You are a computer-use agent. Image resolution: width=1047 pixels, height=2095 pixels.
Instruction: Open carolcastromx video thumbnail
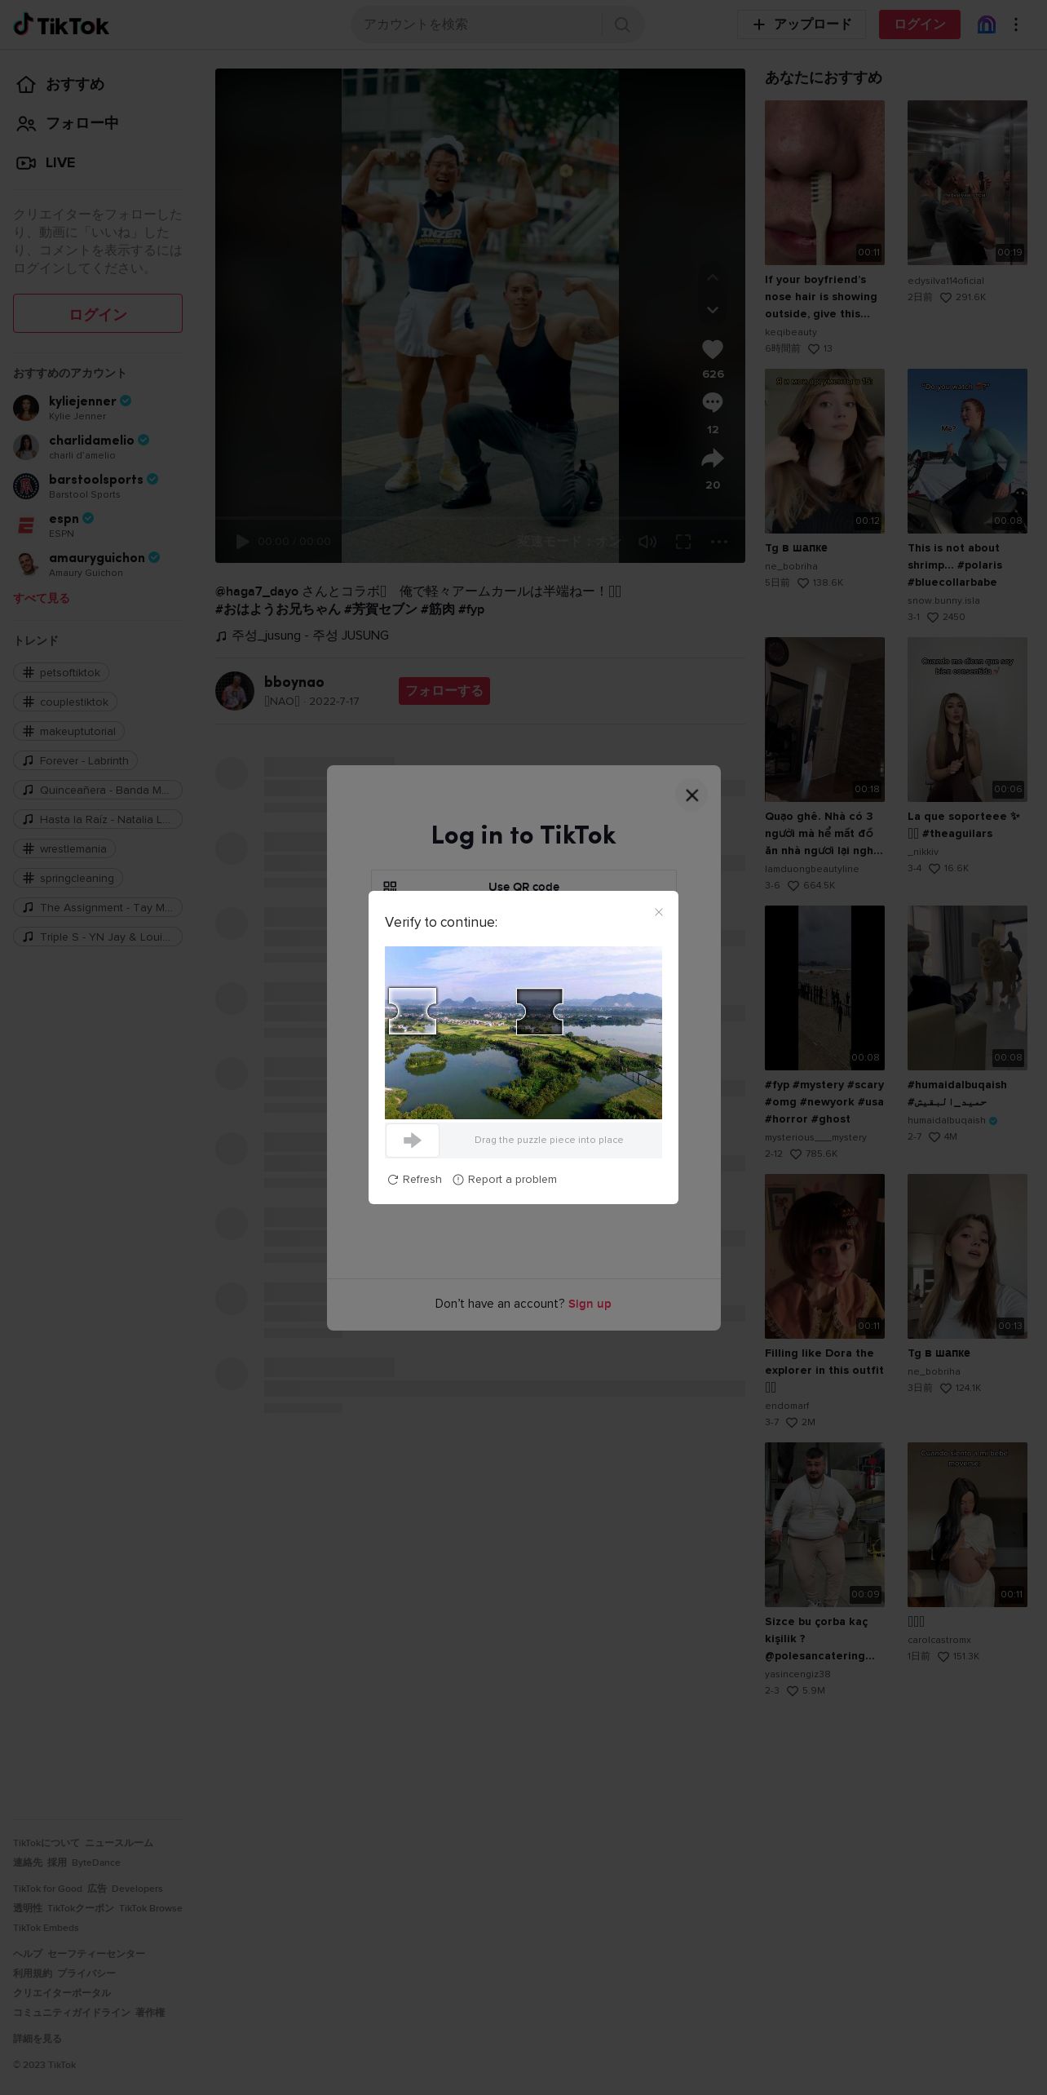[967, 1525]
